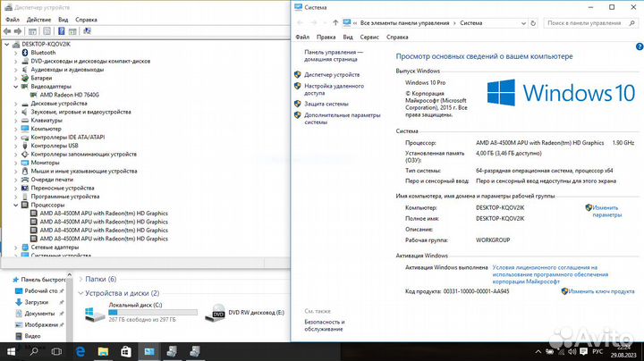
Task: Open the action center notification icon
Action: (x=583, y=351)
